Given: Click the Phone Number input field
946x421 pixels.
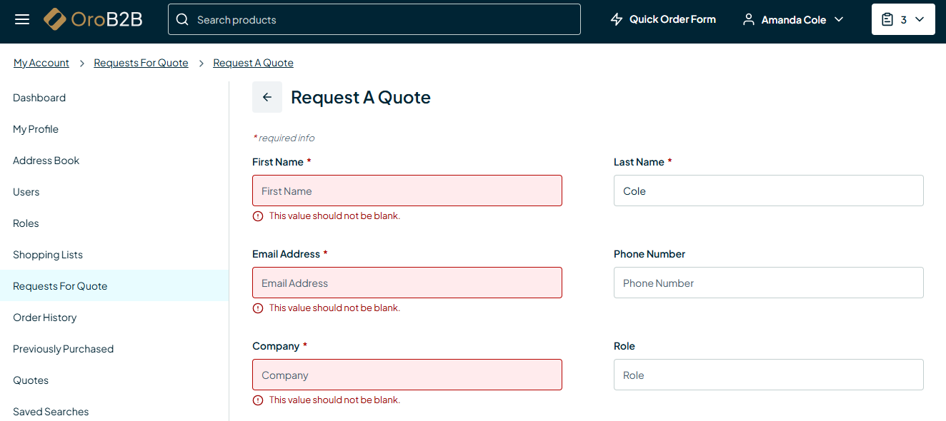Looking at the screenshot, I should tap(768, 283).
